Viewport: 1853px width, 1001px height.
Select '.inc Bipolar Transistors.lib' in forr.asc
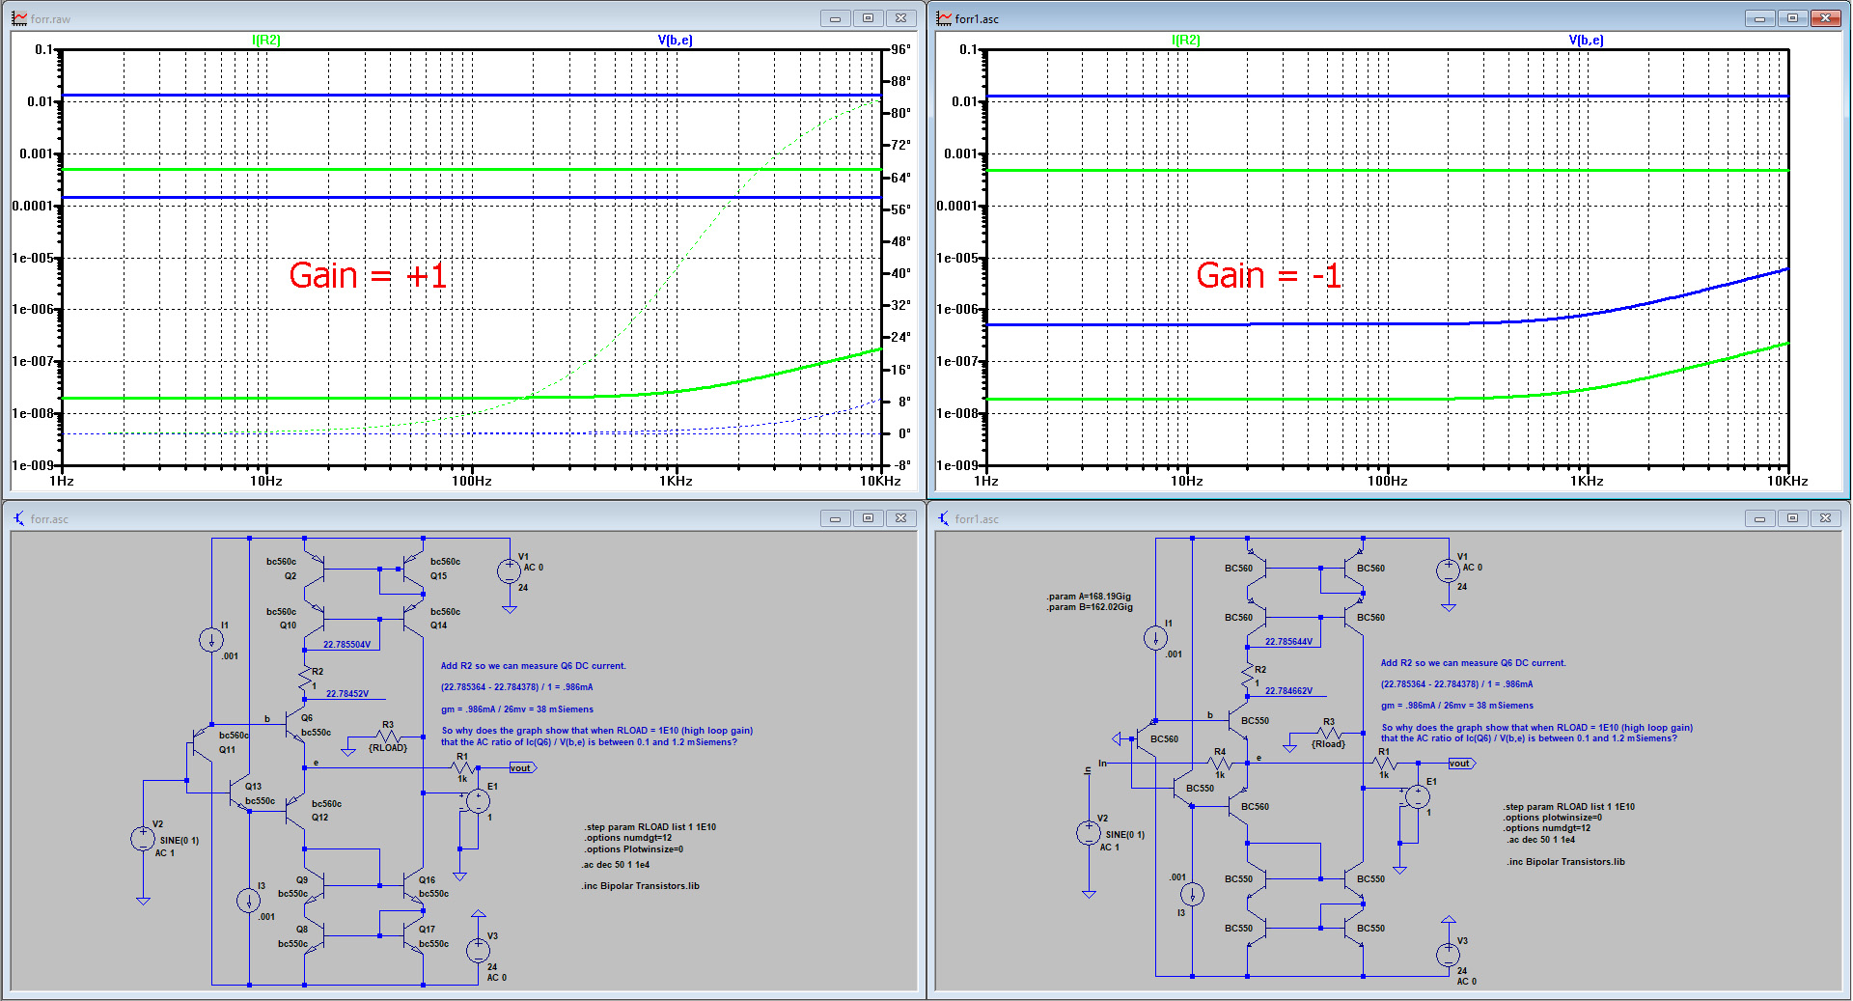pyautogui.click(x=640, y=885)
